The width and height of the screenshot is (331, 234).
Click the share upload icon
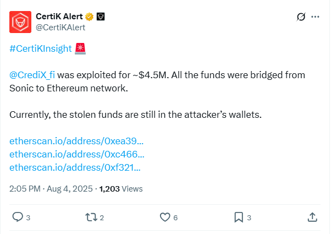(312, 217)
